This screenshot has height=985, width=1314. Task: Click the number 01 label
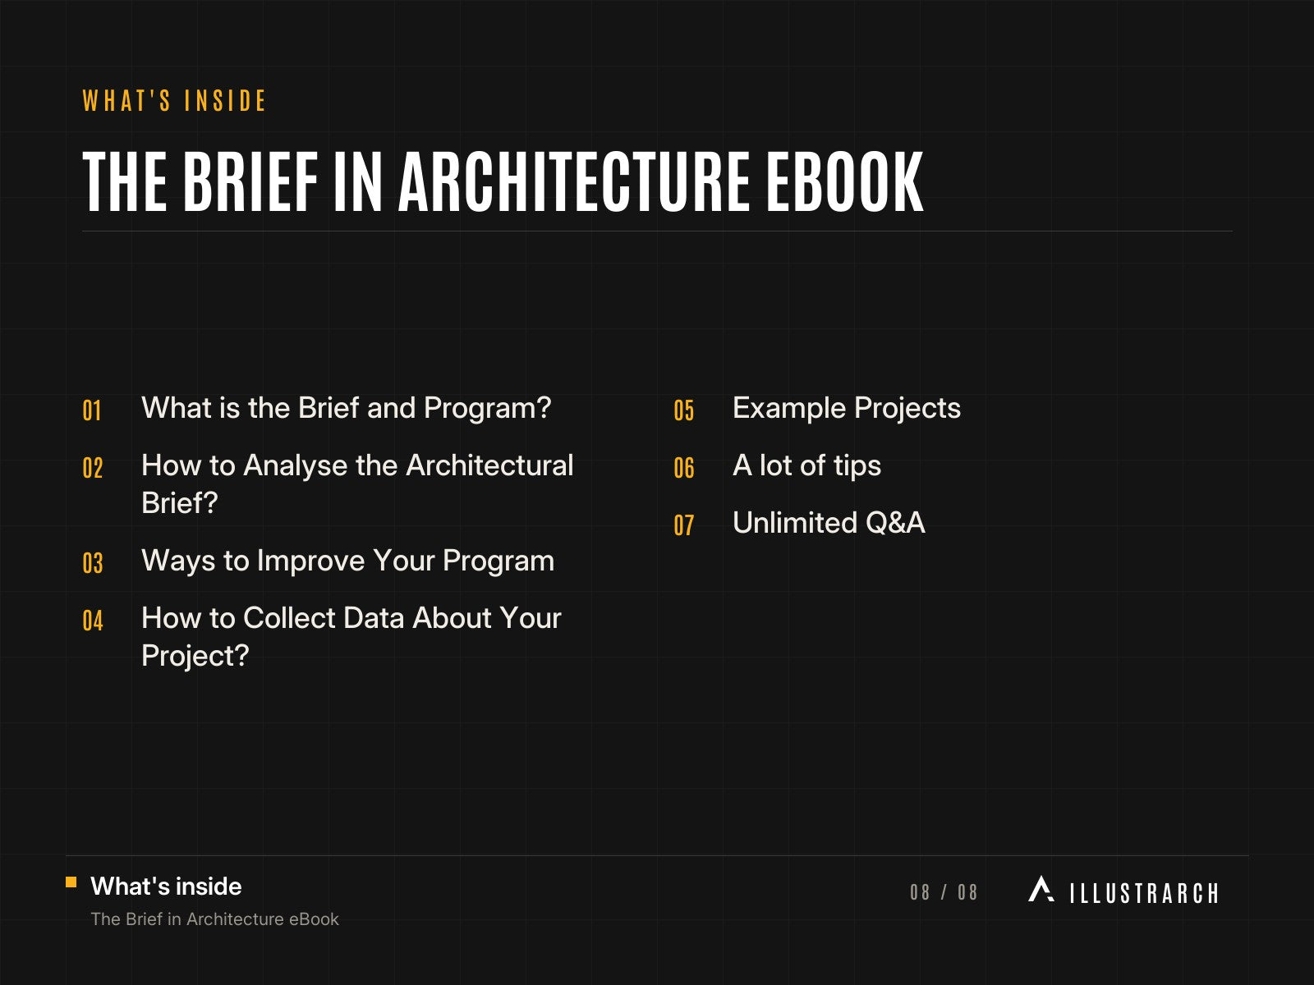92,410
